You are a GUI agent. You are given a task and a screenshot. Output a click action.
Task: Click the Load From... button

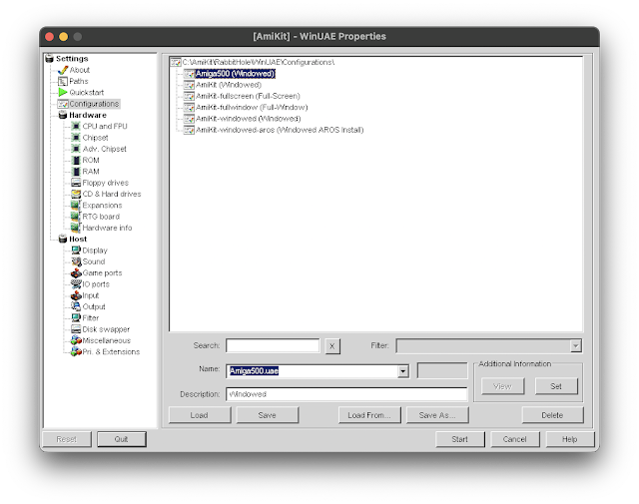click(369, 415)
